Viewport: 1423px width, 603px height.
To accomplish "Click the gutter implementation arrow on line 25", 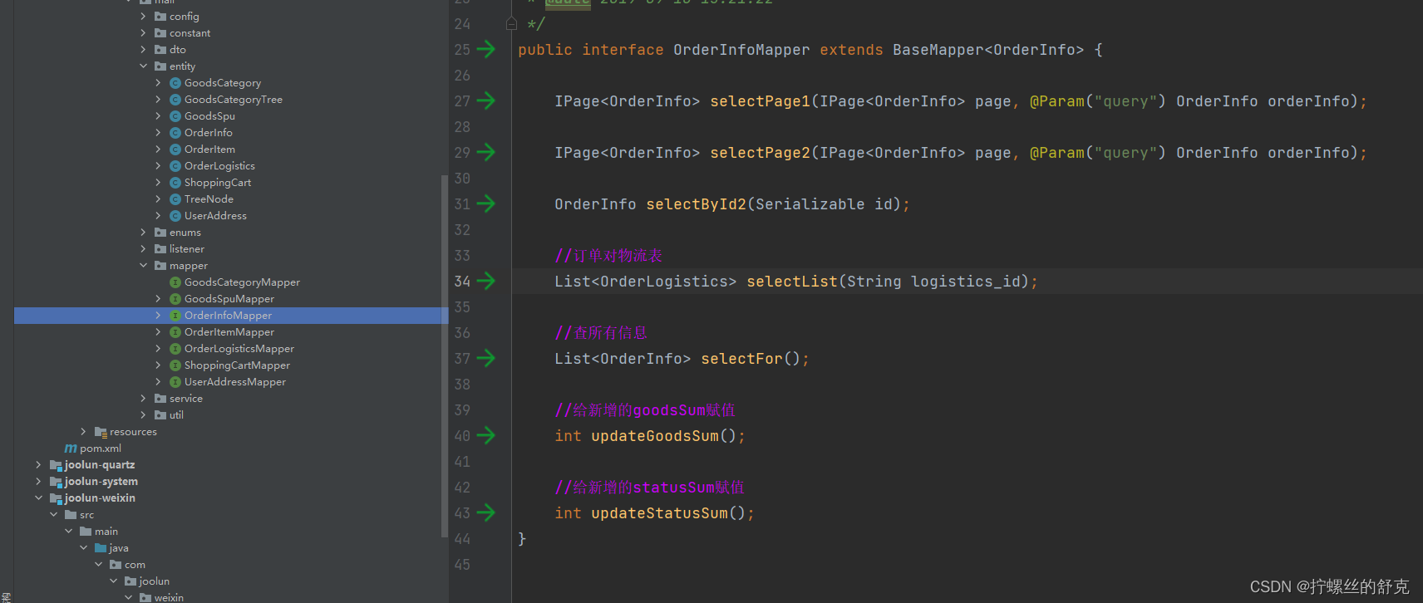I will [486, 50].
